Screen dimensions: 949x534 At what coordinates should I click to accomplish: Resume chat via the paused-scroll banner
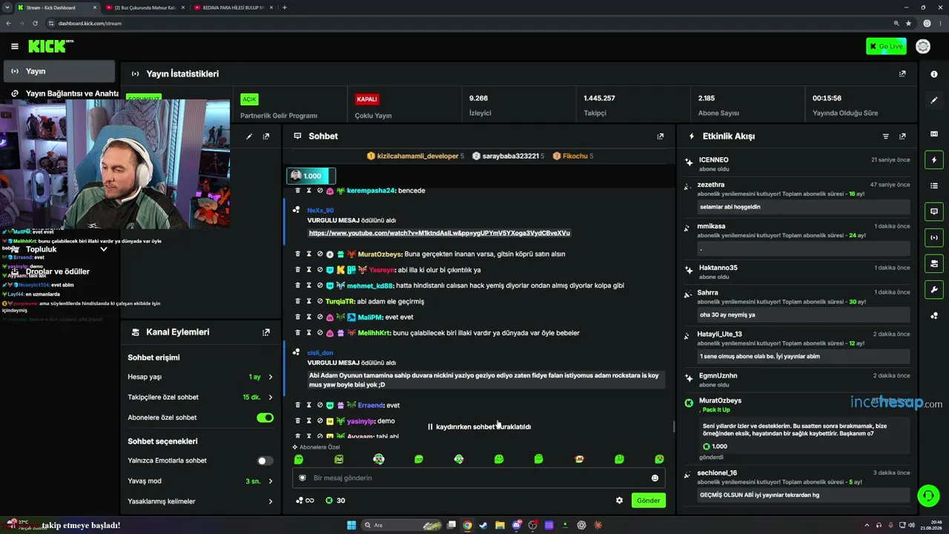(479, 426)
